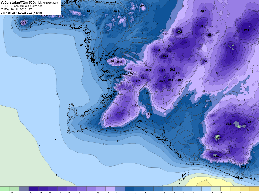Screen dimensions: 259x194
Task: Click the -14.1 temperature label
Action: pos(166,34)
